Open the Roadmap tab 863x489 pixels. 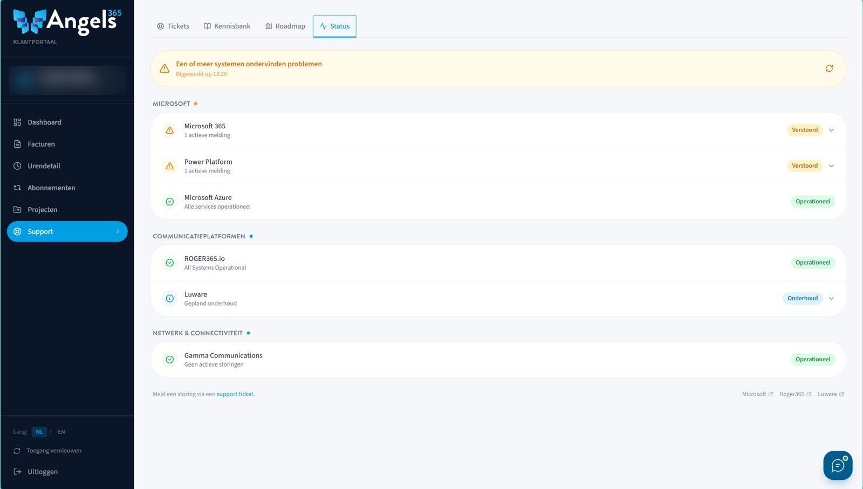pos(285,26)
